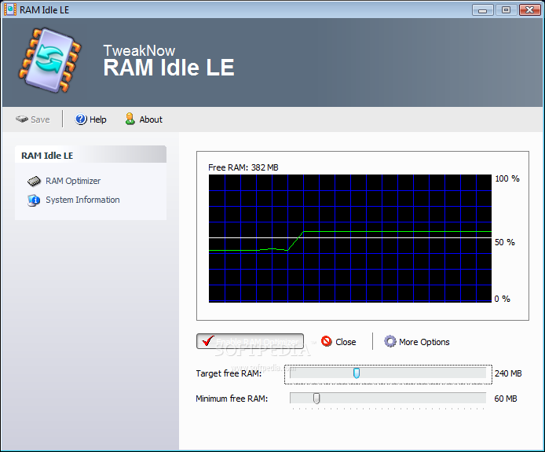This screenshot has width=545, height=452.
Task: Maximize the RAM Idle LE window
Action: 506,10
